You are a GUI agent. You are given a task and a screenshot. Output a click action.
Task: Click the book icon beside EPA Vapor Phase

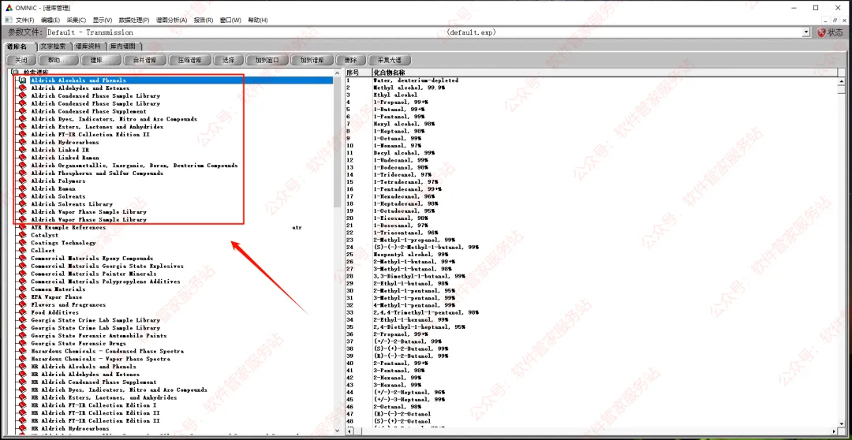click(x=22, y=297)
